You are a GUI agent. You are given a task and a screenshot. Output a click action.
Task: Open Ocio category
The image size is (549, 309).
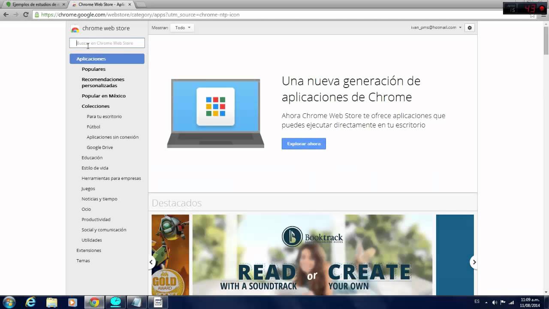point(86,209)
